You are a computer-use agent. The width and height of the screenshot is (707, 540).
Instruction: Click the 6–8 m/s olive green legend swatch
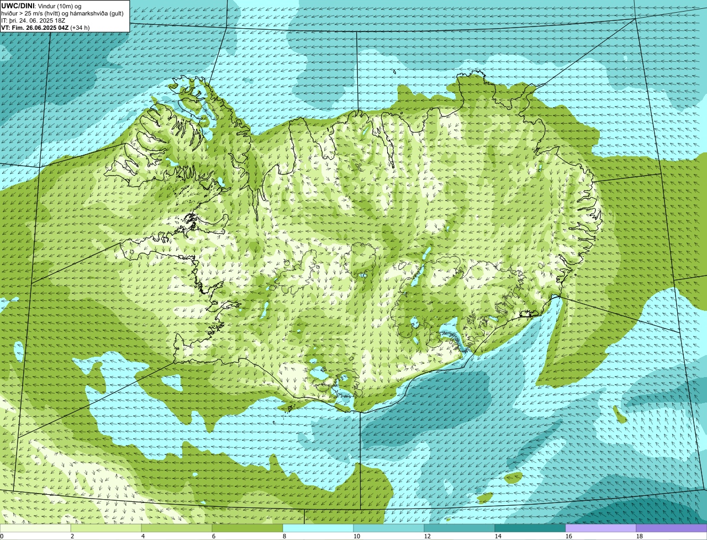tap(247, 528)
